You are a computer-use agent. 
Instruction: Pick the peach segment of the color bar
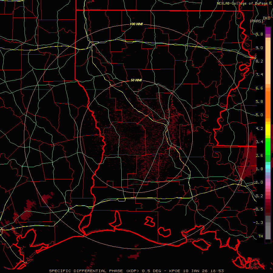[268, 62]
